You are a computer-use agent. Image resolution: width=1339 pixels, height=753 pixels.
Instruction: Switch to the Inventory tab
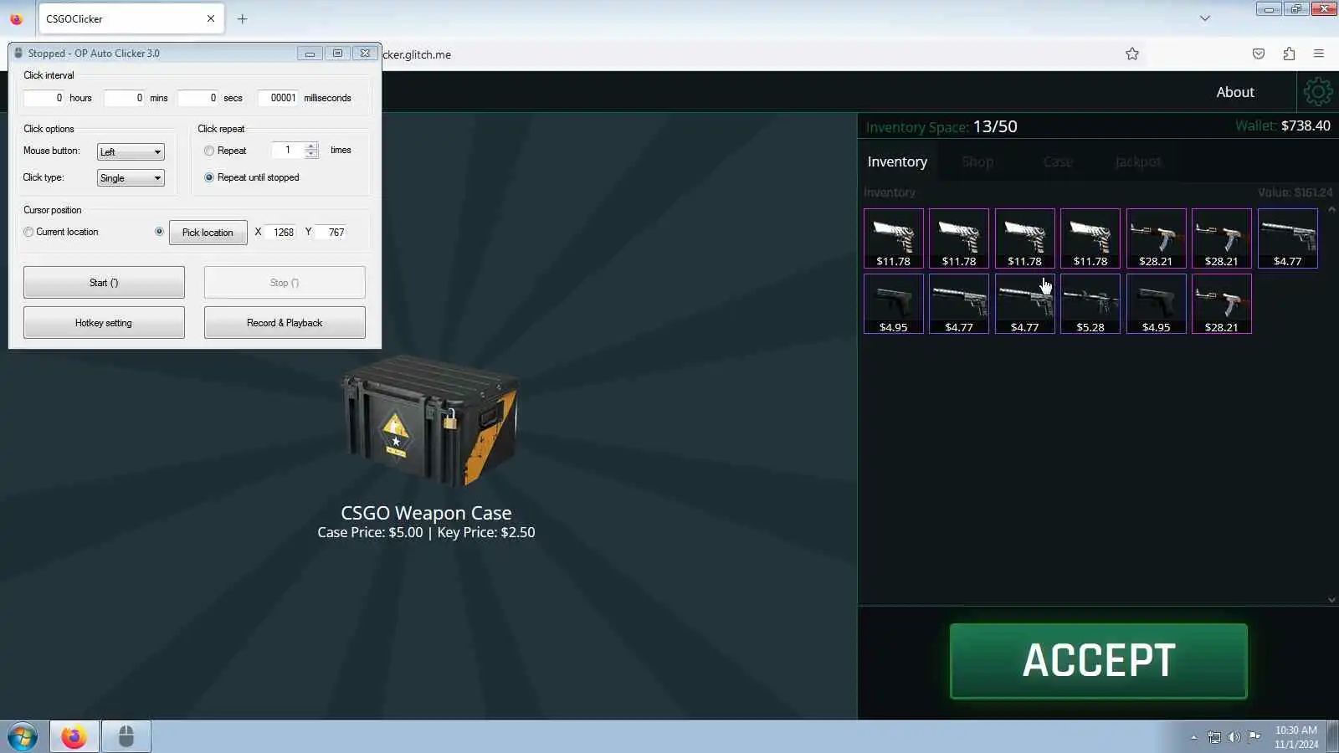(897, 161)
